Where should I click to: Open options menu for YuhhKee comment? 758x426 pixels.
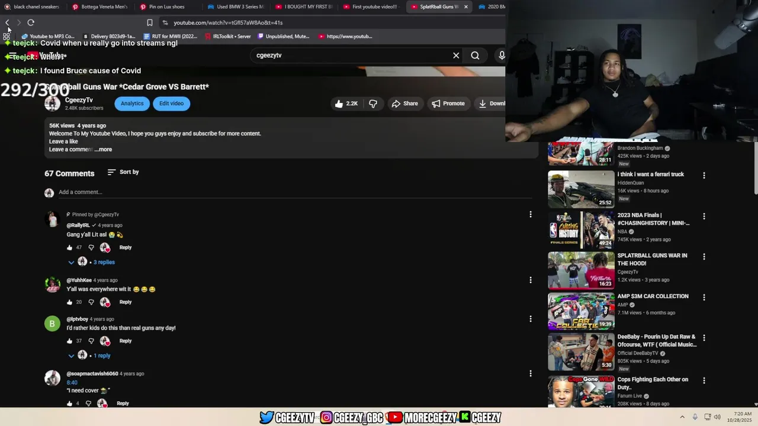tap(531, 280)
